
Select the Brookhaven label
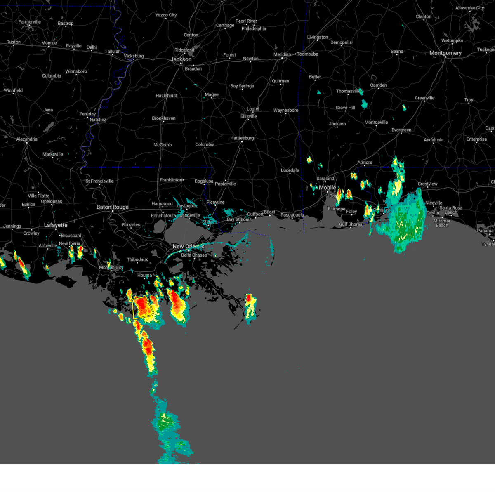pyautogui.click(x=164, y=118)
